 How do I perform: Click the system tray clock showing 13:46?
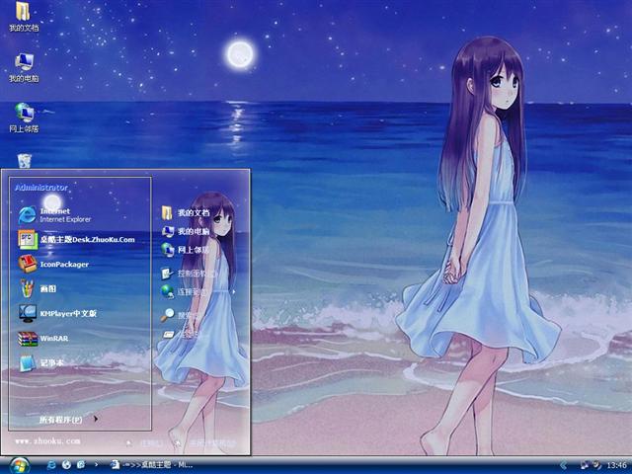click(x=616, y=464)
